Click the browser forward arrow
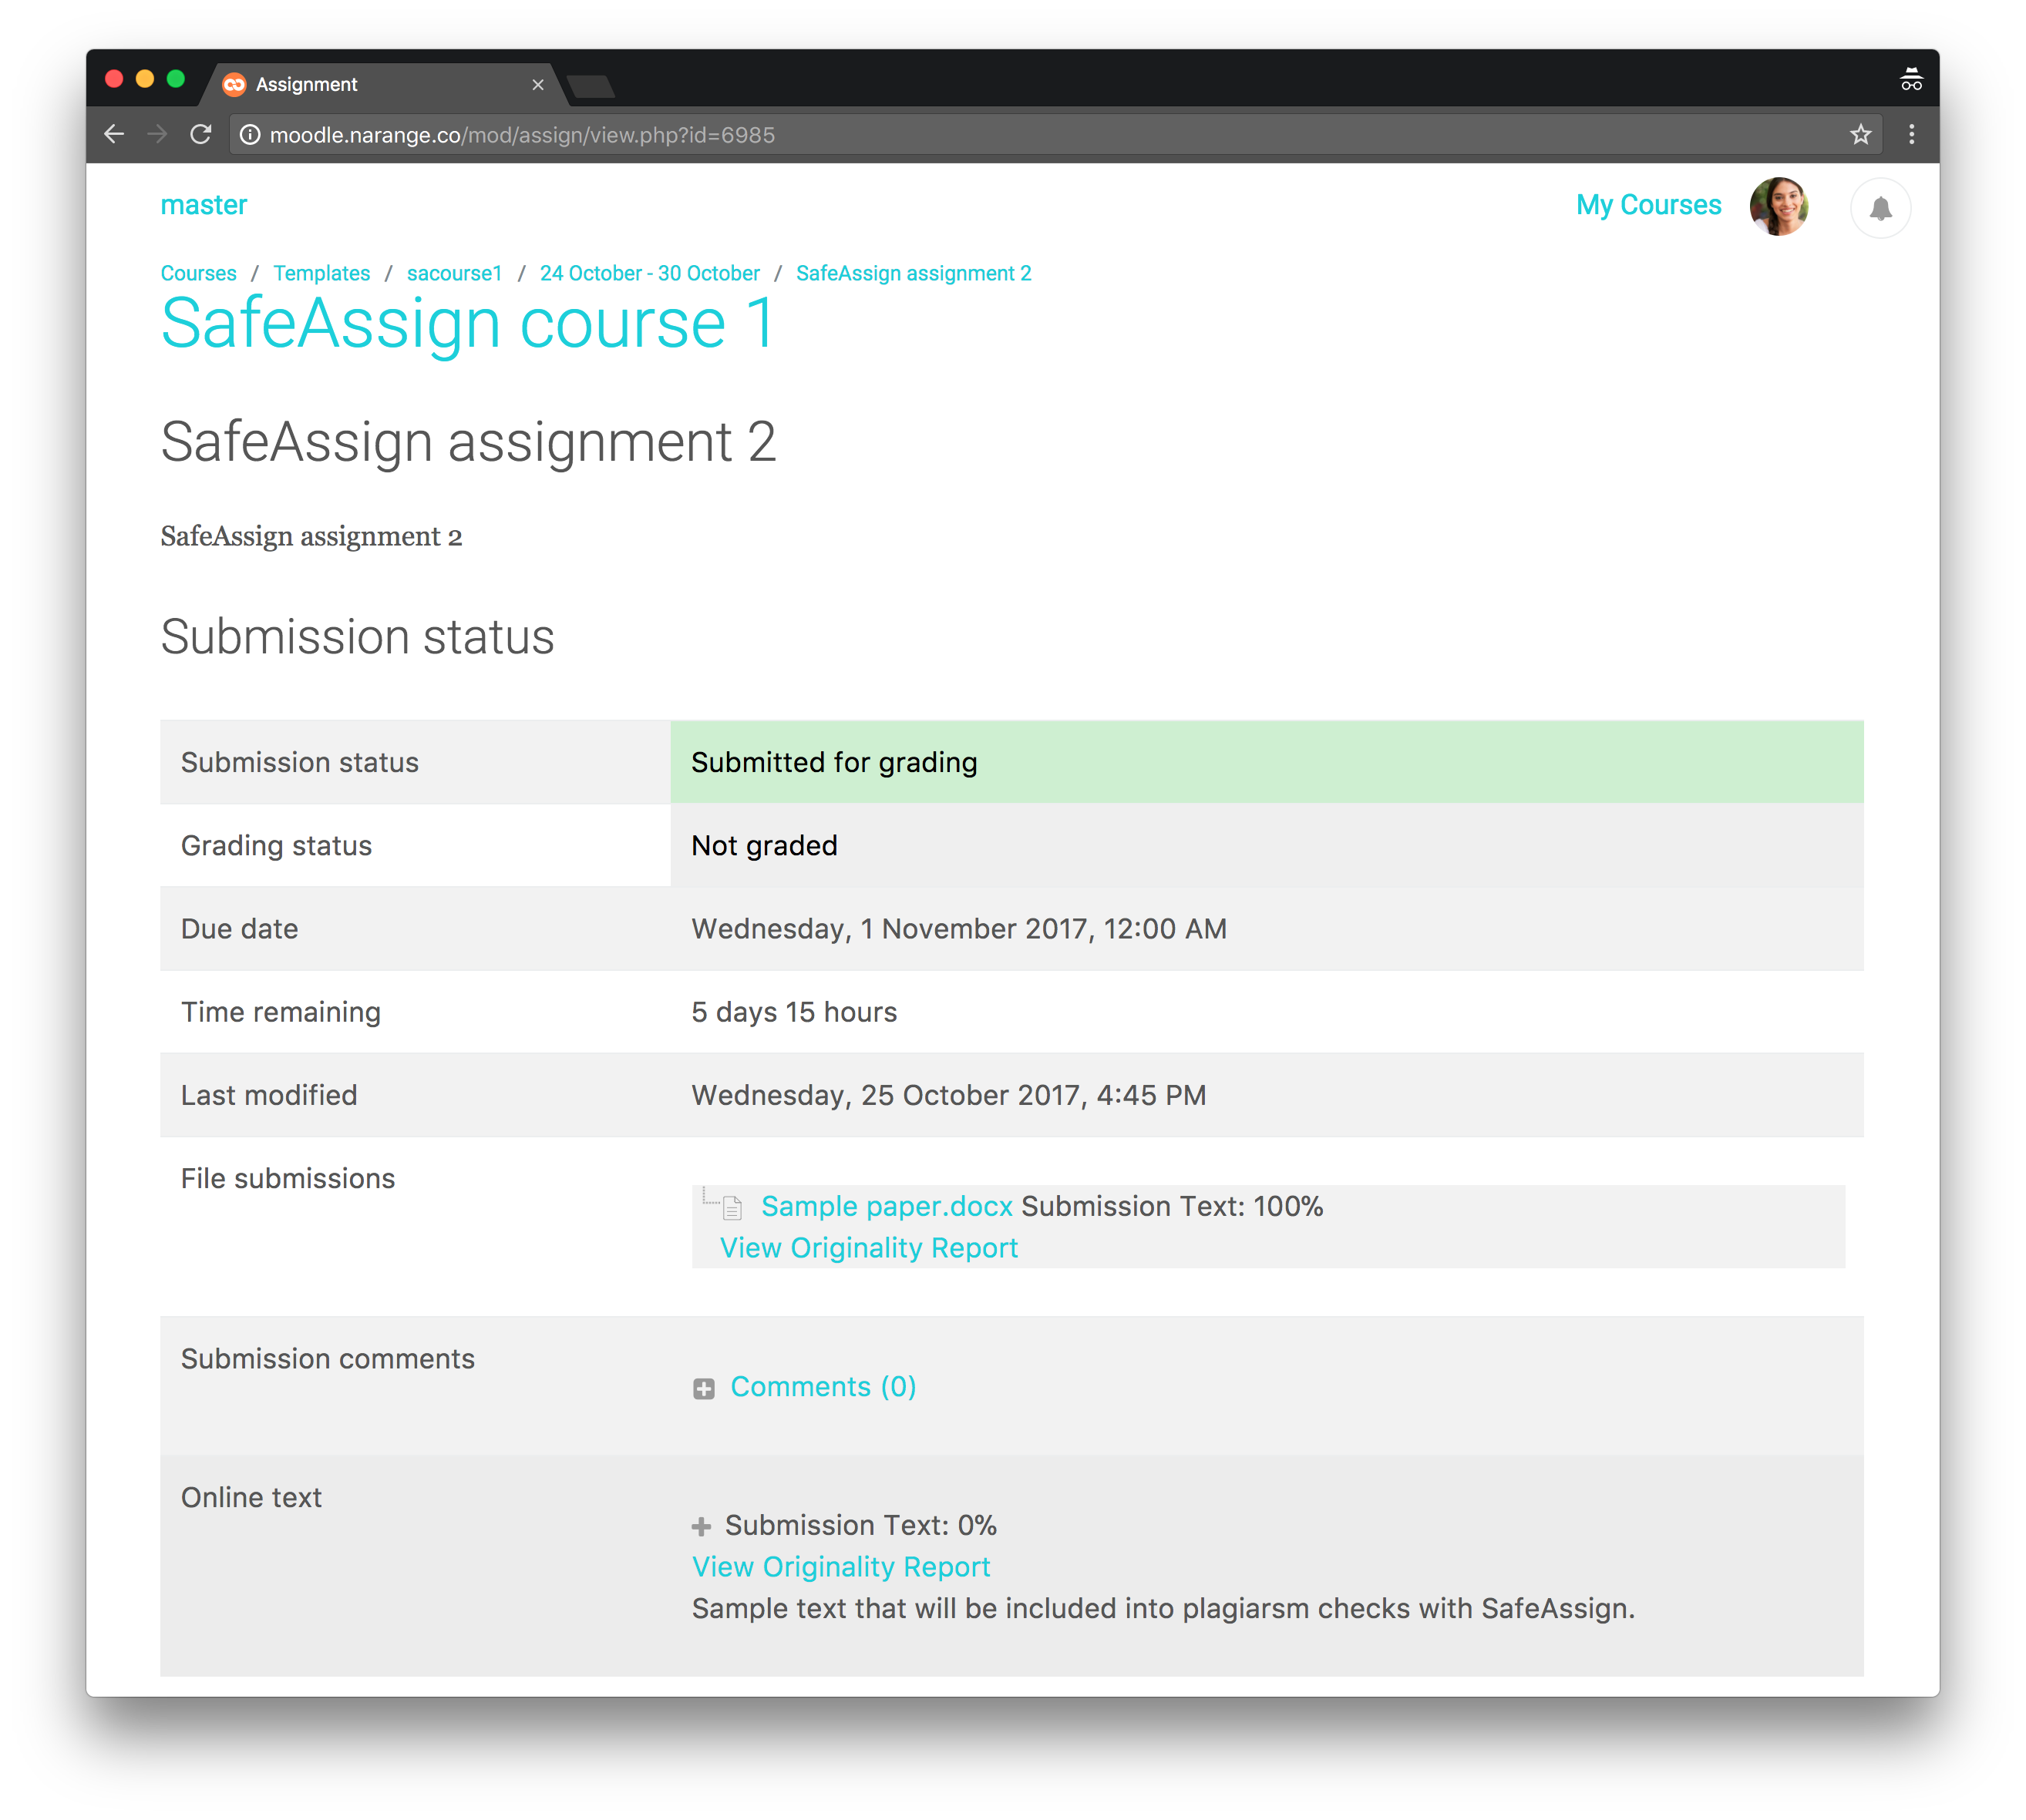The width and height of the screenshot is (2026, 1820). pyautogui.click(x=157, y=134)
